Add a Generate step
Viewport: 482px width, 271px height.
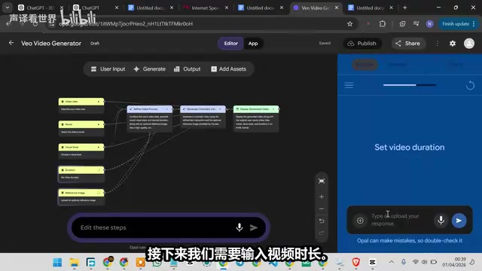(x=150, y=69)
